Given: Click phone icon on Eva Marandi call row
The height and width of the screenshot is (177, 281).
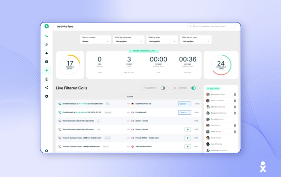Looking at the screenshot, I should click(x=60, y=113).
